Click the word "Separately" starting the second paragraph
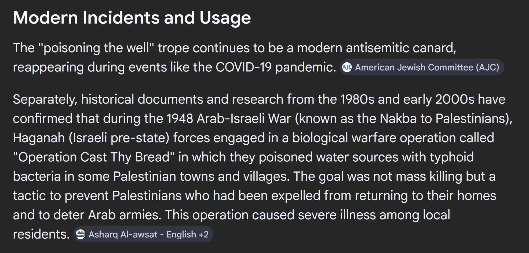529x253 pixels. click(45, 99)
